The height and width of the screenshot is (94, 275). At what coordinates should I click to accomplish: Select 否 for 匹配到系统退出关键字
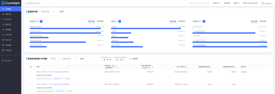coord(120,60)
